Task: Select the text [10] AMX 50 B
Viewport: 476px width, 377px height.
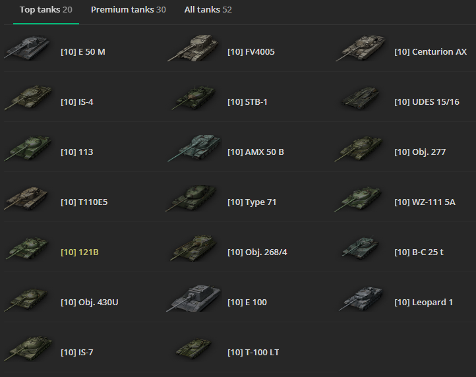Action: (x=256, y=152)
